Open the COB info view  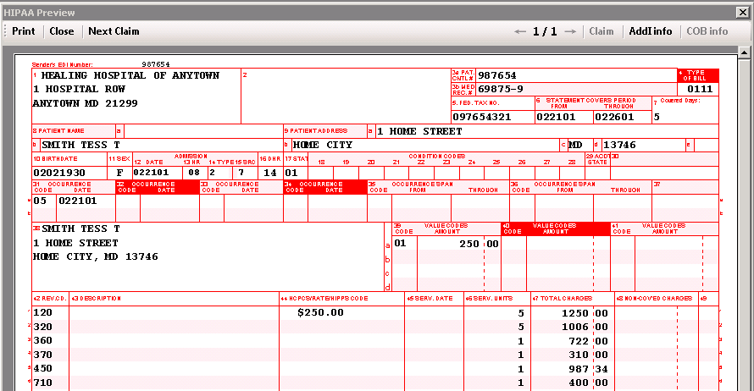point(707,31)
